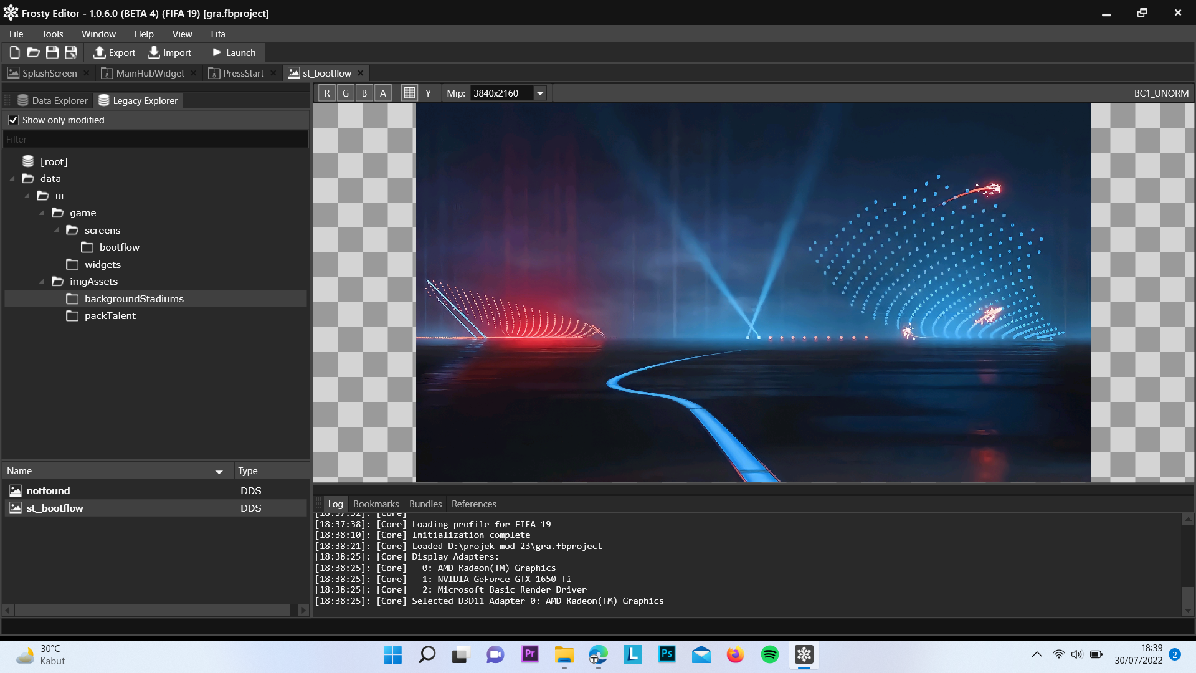Click the explorer horizontal scrollbar right arrow

303,610
